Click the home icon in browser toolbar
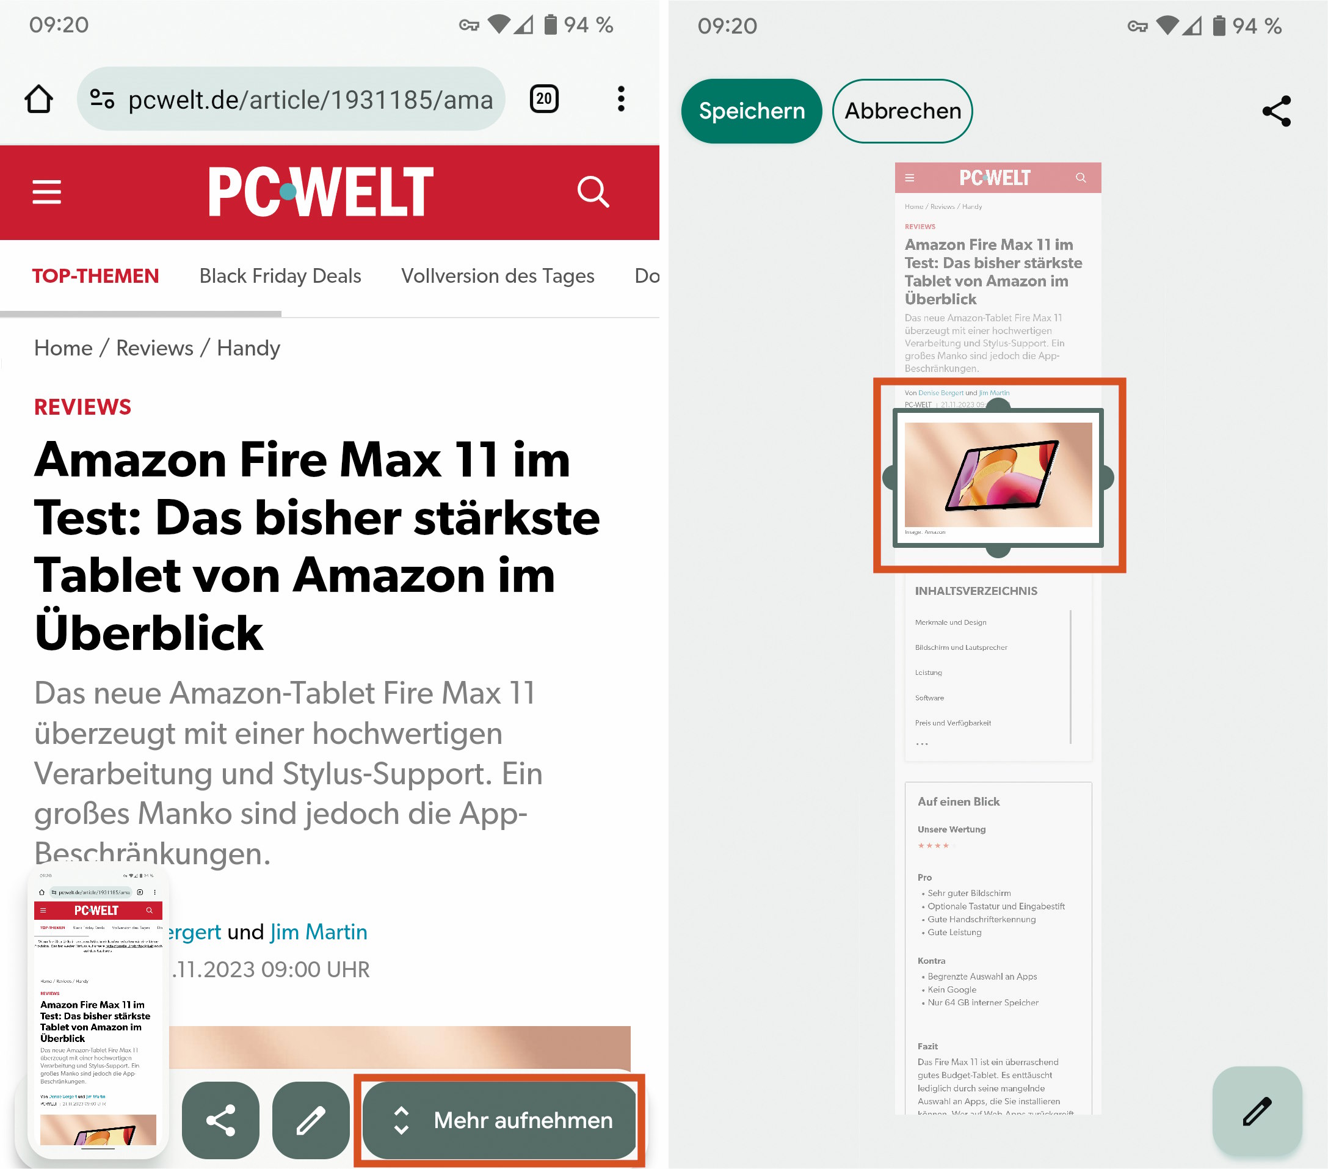This screenshot has height=1169, width=1328. click(x=40, y=100)
